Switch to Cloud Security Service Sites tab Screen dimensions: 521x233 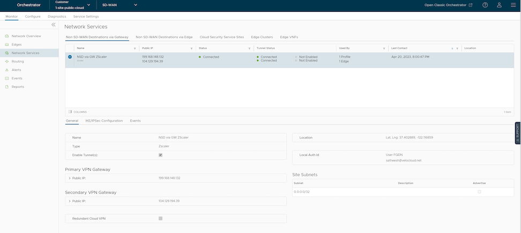coord(221,37)
